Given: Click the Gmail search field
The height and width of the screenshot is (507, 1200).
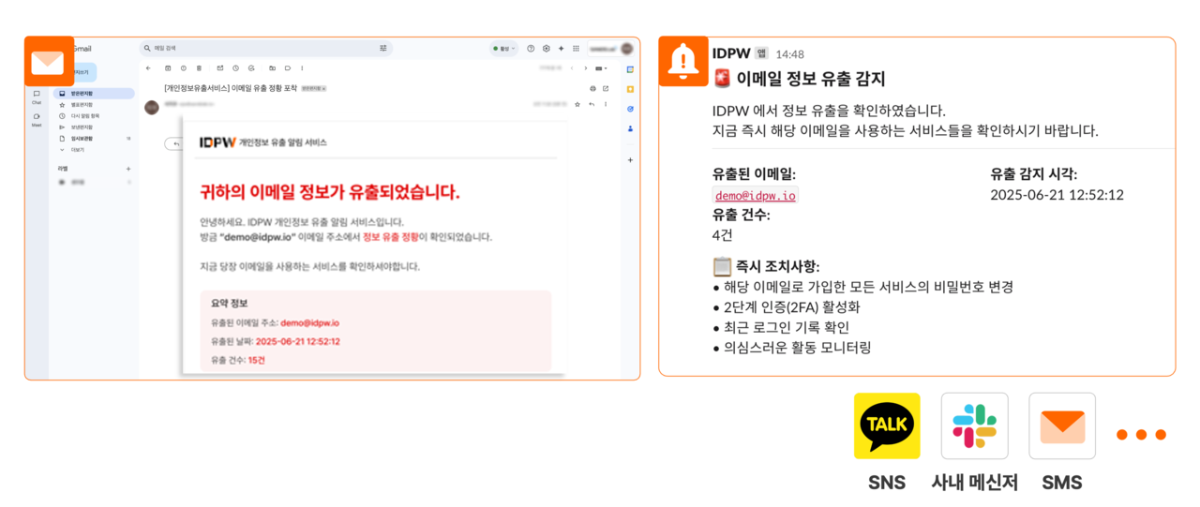Looking at the screenshot, I should 265,48.
